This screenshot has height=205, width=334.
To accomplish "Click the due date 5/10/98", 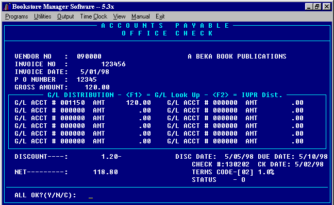I will click(313, 157).
